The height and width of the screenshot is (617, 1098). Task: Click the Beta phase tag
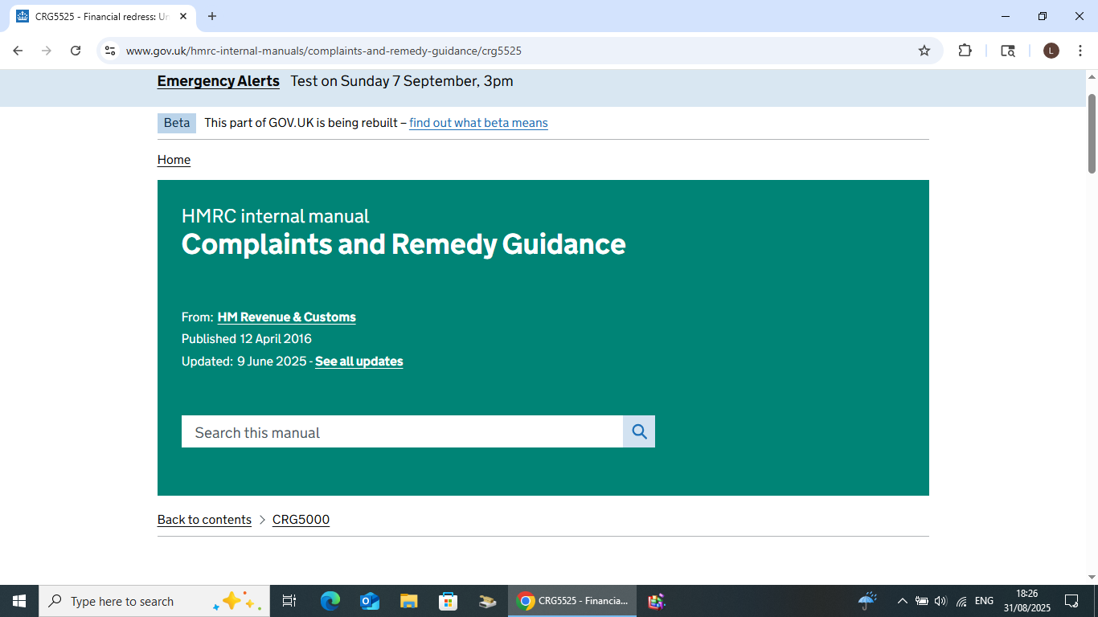click(177, 123)
